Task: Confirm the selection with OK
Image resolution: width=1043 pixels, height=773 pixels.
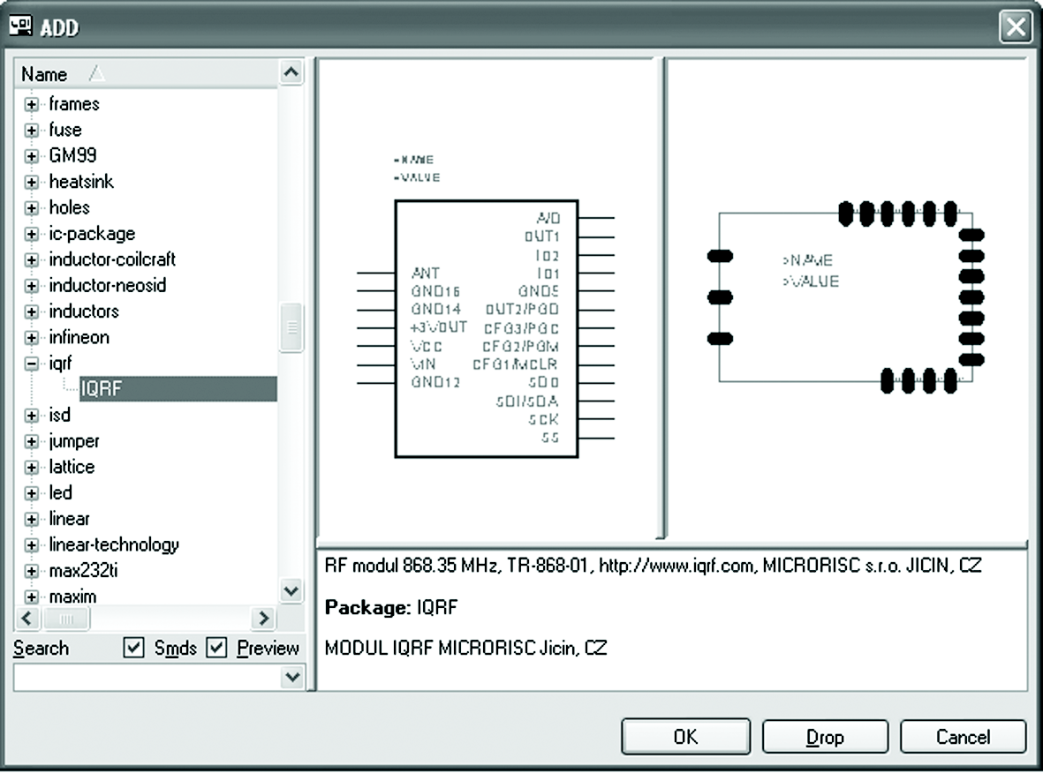Action: 686,737
